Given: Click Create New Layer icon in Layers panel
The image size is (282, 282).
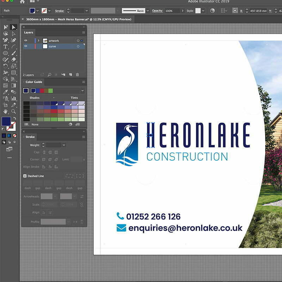Looking at the screenshot, I should (70, 75).
